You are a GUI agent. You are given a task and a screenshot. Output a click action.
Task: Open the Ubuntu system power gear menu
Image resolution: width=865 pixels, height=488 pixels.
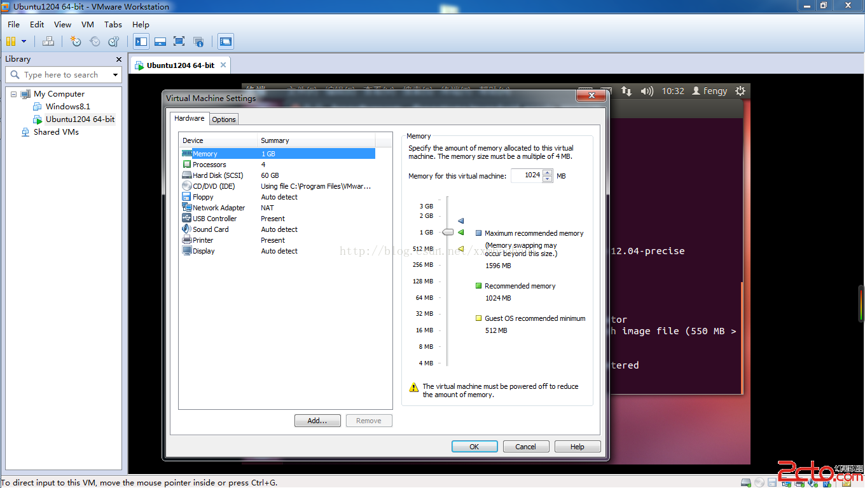[740, 91]
